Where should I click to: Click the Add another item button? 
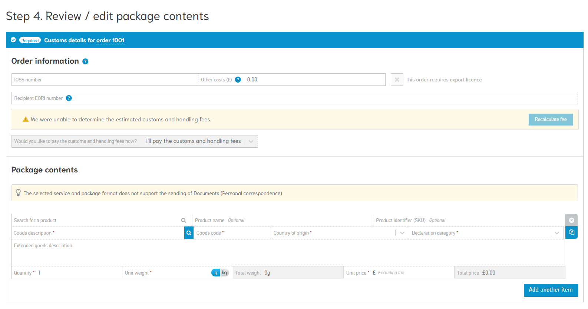(x=550, y=290)
